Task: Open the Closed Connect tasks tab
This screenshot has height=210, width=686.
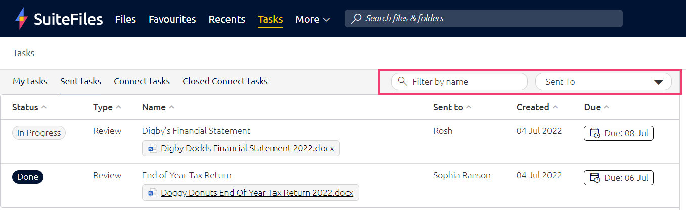Action: (225, 81)
